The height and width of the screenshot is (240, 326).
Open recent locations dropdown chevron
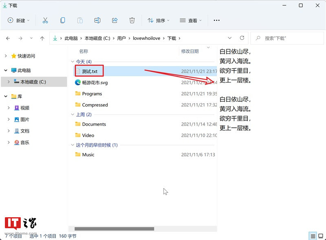click(31, 38)
